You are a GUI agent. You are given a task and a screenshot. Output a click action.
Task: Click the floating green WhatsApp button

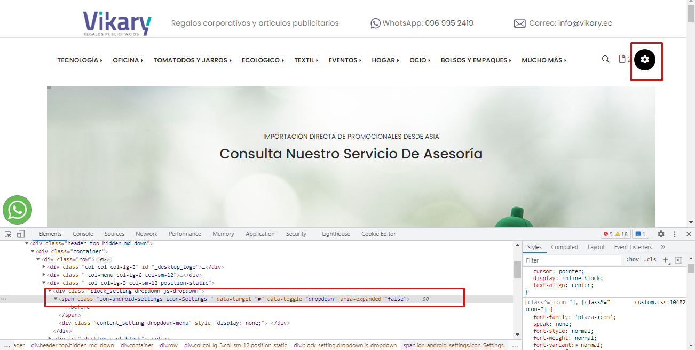(17, 210)
